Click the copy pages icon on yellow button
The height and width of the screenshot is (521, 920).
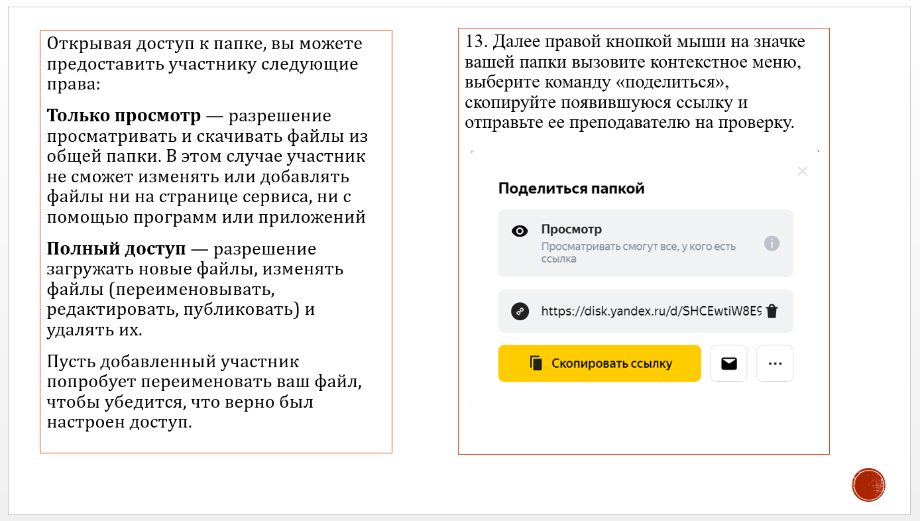[536, 363]
